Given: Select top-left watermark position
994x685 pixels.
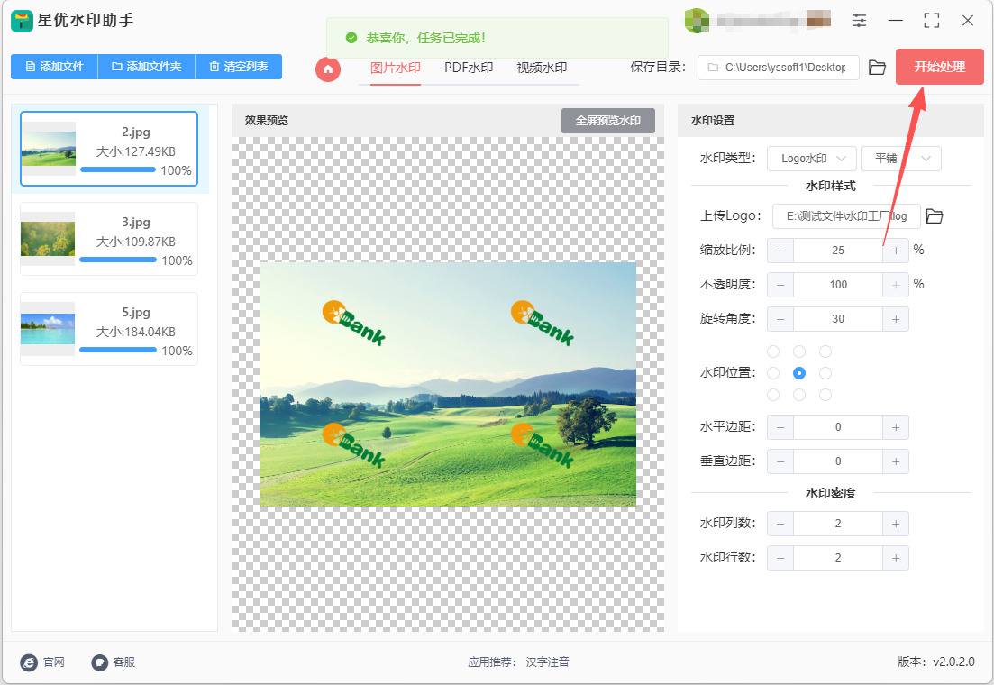Looking at the screenshot, I should [773, 352].
